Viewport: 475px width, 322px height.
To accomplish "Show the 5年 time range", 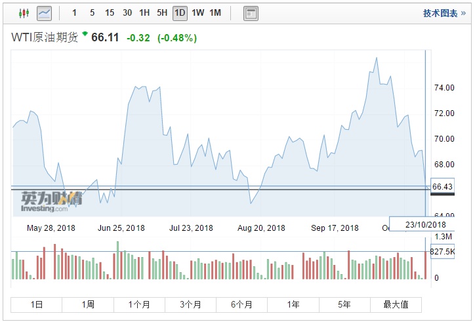I will tap(344, 304).
